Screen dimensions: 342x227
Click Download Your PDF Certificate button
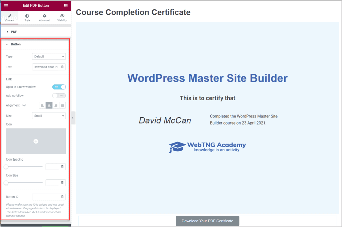click(x=207, y=221)
